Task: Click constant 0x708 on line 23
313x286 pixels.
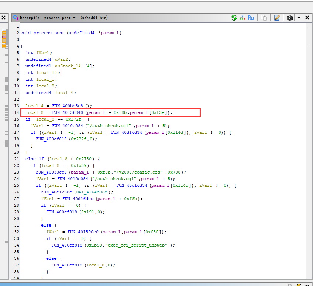Action: pyautogui.click(x=174, y=172)
